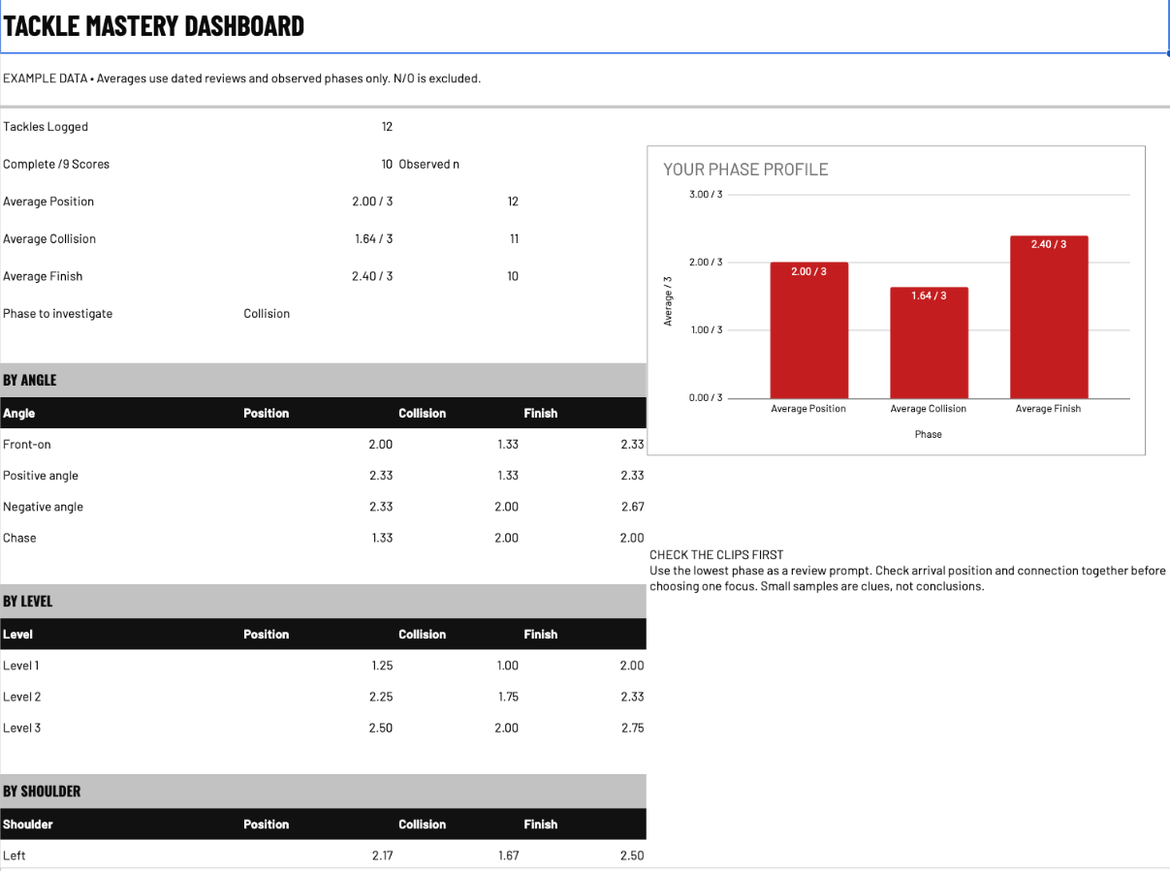Select Level 3 Finish value 2.75

(632, 728)
